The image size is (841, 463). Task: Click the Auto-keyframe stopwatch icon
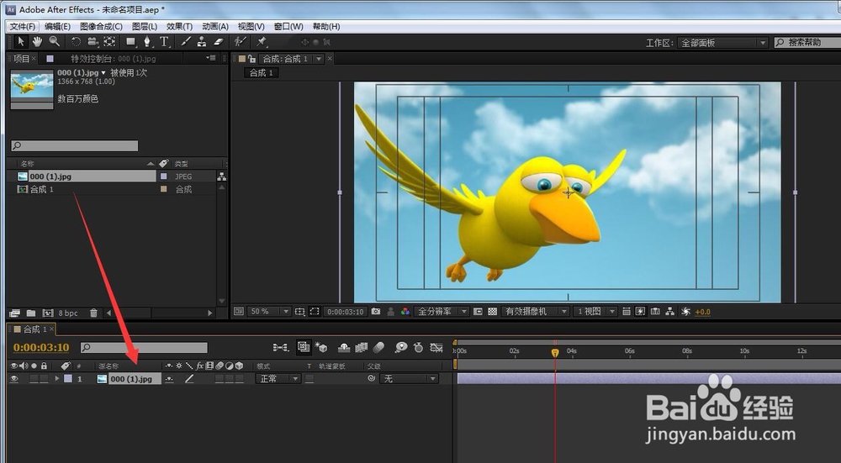click(x=418, y=348)
